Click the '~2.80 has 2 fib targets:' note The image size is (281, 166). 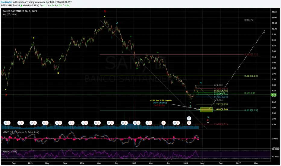(161, 100)
